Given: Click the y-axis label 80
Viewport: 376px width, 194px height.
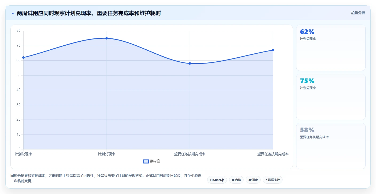Looking at the screenshot, I should coord(18,31).
